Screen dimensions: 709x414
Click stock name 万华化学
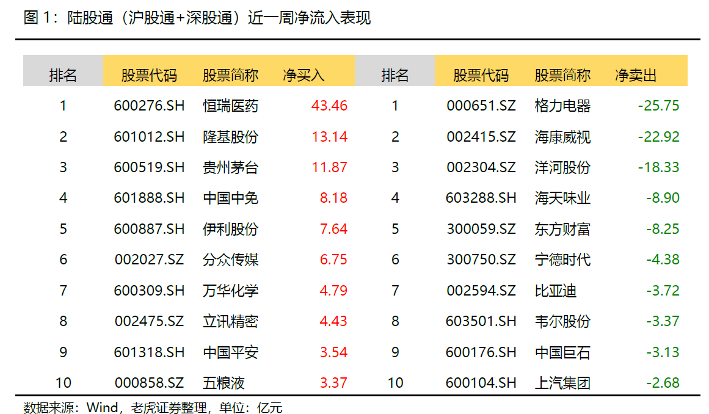pyautogui.click(x=231, y=290)
